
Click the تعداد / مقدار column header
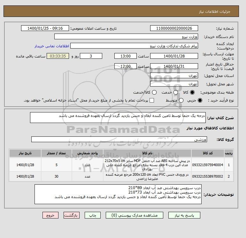click(57, 153)
